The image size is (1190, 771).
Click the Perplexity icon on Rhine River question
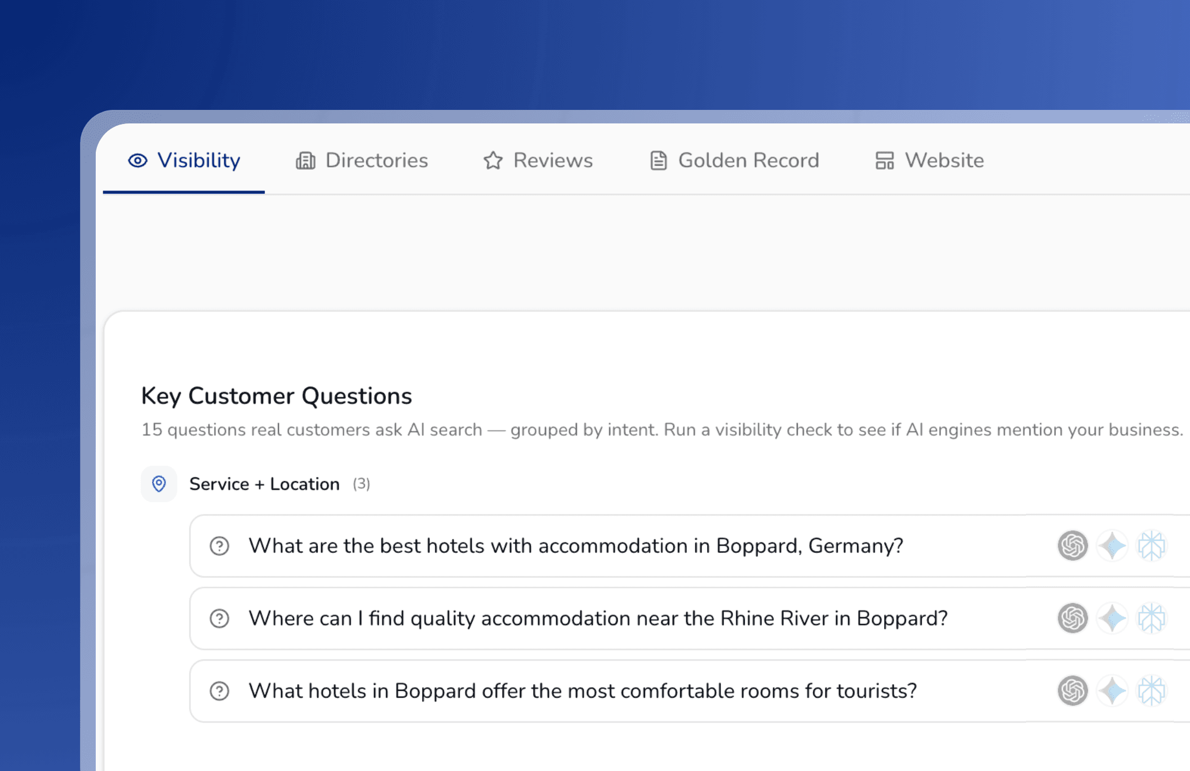(x=1151, y=618)
